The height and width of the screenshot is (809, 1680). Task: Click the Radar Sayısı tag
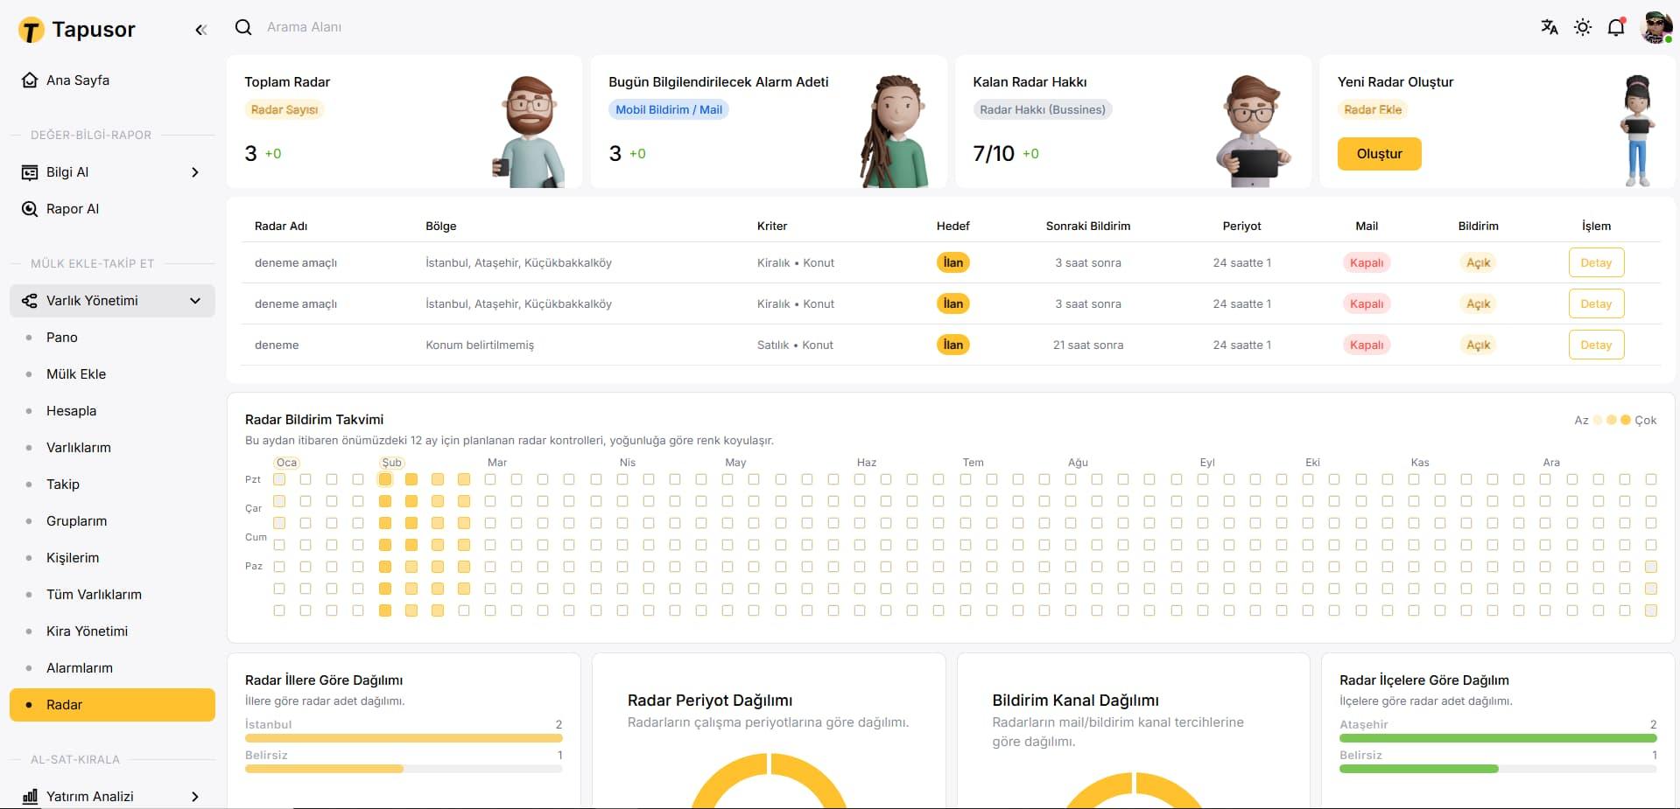(x=285, y=109)
